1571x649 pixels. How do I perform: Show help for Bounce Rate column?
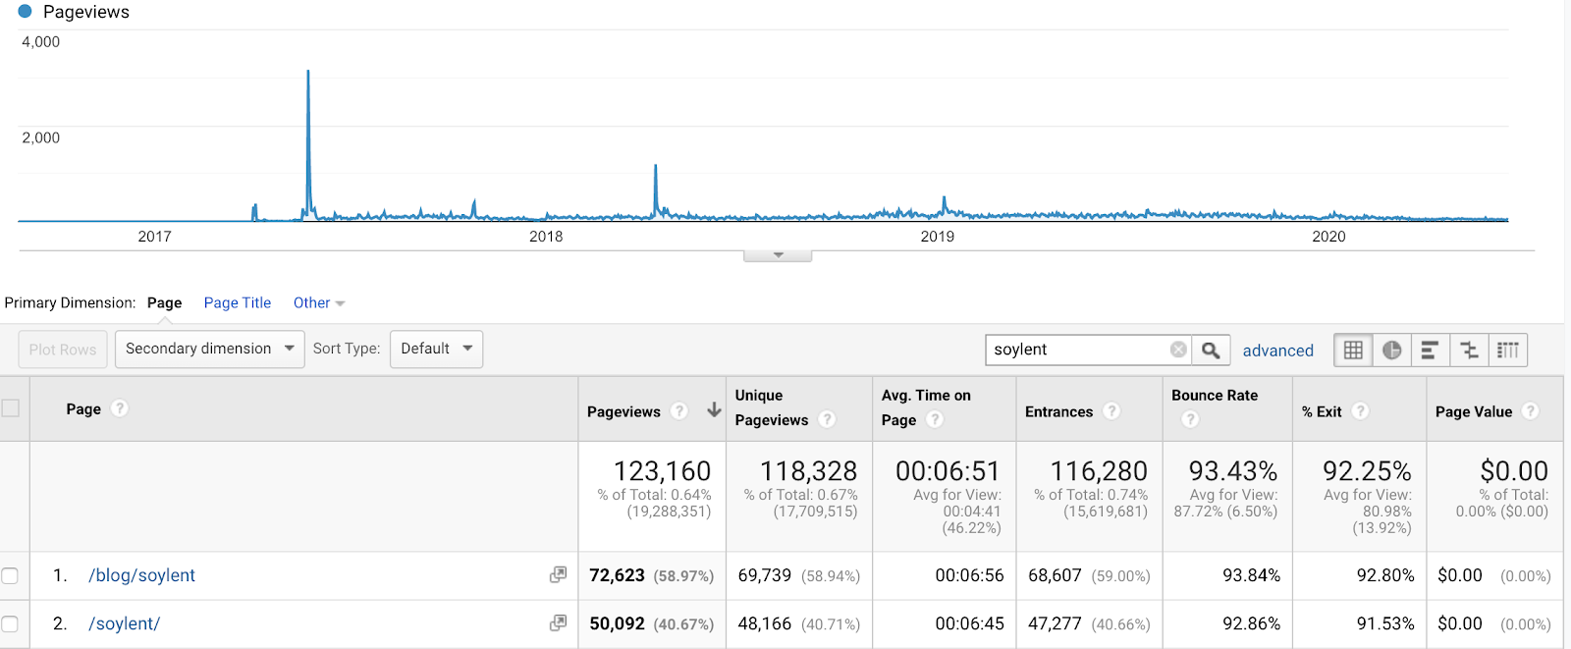(1190, 419)
